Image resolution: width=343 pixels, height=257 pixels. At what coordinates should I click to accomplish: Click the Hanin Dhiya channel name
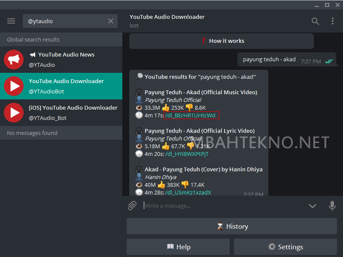pos(161,177)
